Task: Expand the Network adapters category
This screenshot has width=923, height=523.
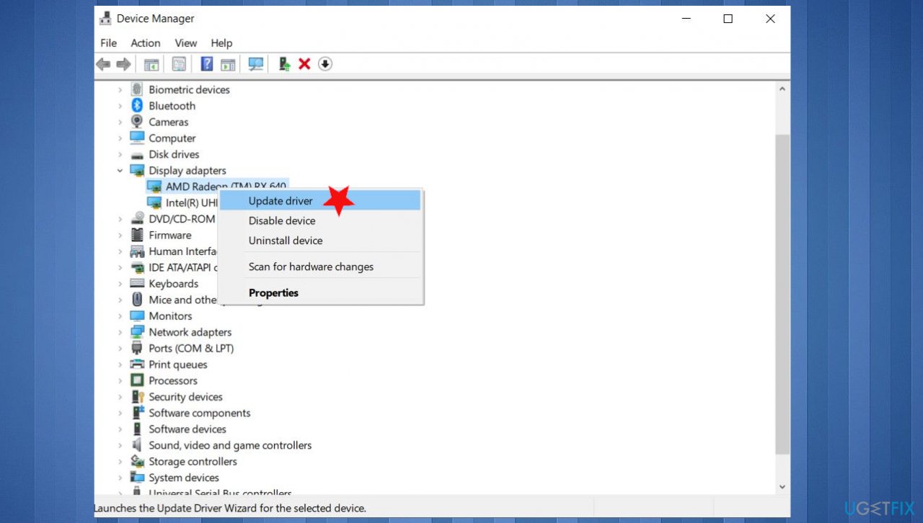Action: coord(120,331)
